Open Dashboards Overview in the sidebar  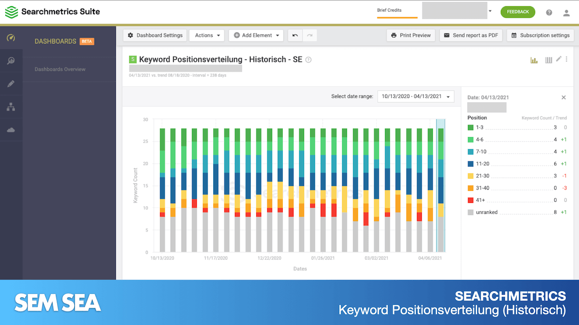point(60,69)
